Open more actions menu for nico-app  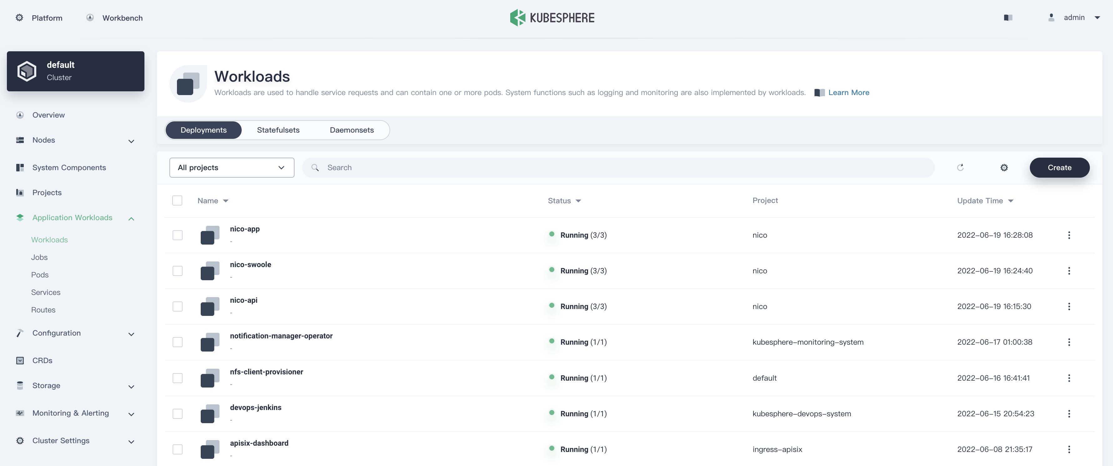coord(1069,235)
